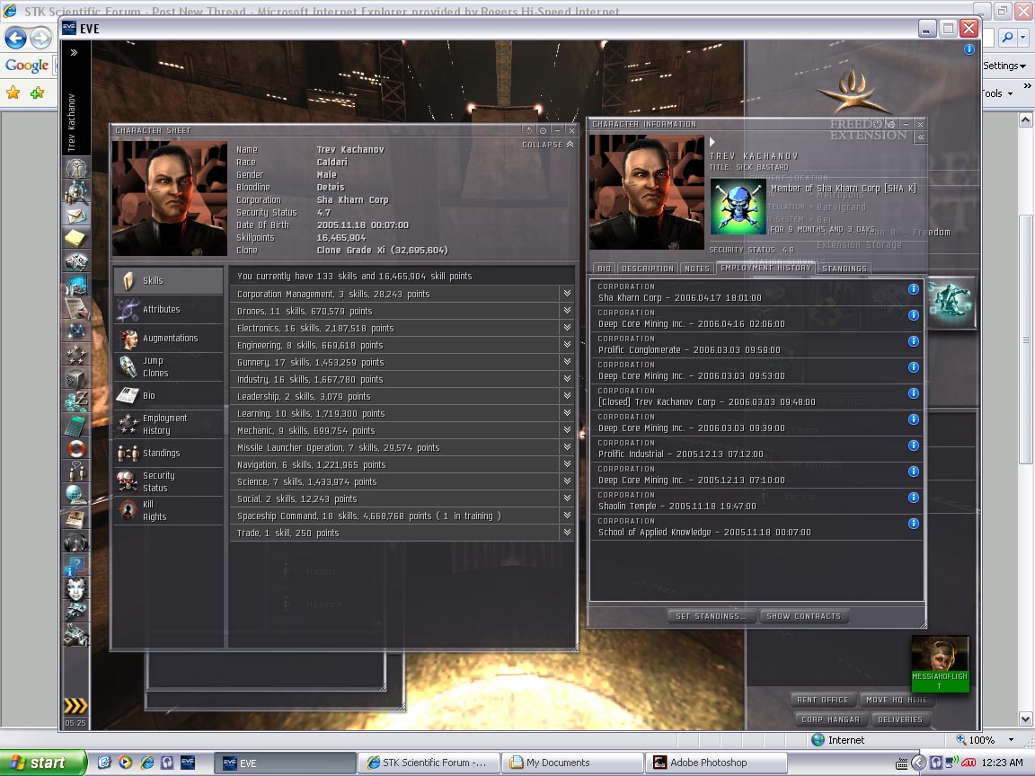Open the Security Status section
The width and height of the screenshot is (1035, 776).
point(168,481)
